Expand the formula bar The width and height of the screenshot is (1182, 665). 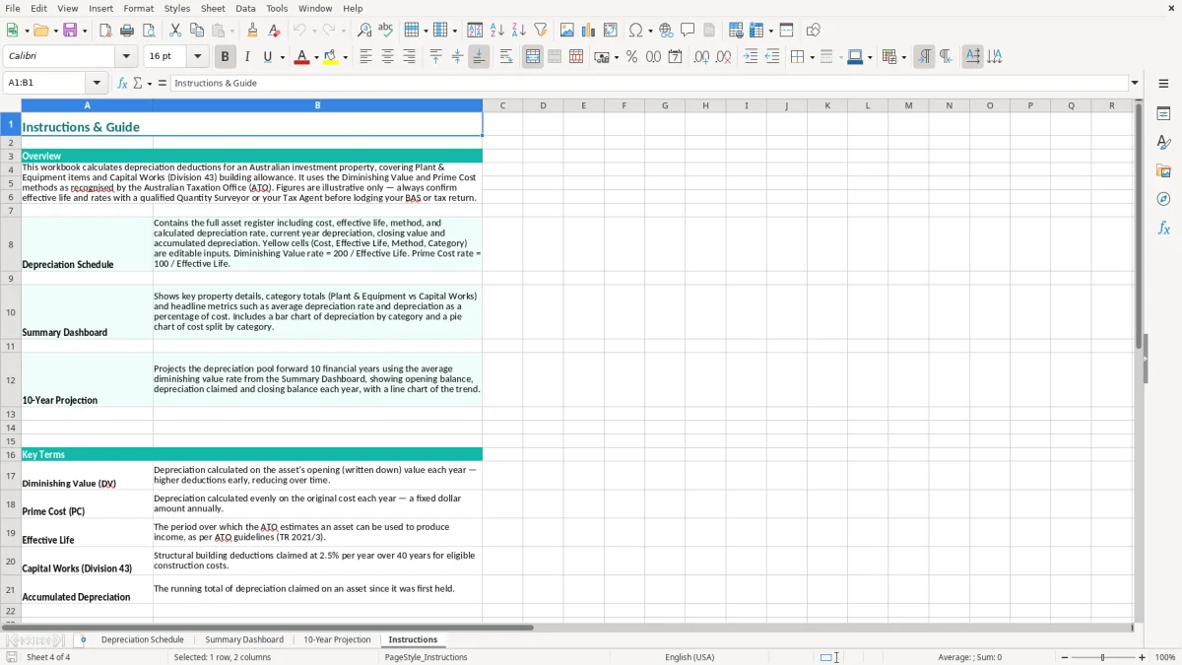[1135, 83]
